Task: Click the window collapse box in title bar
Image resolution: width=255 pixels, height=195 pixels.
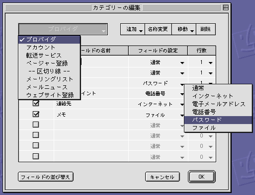Action: point(226,7)
